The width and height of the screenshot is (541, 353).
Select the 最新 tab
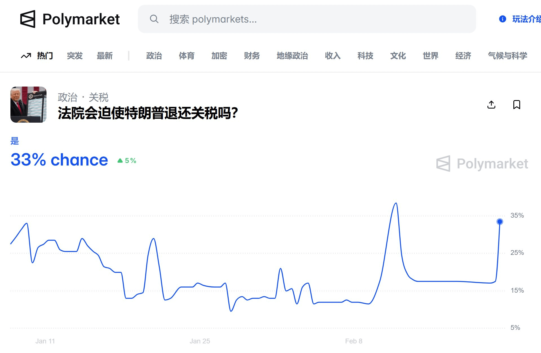pos(105,56)
